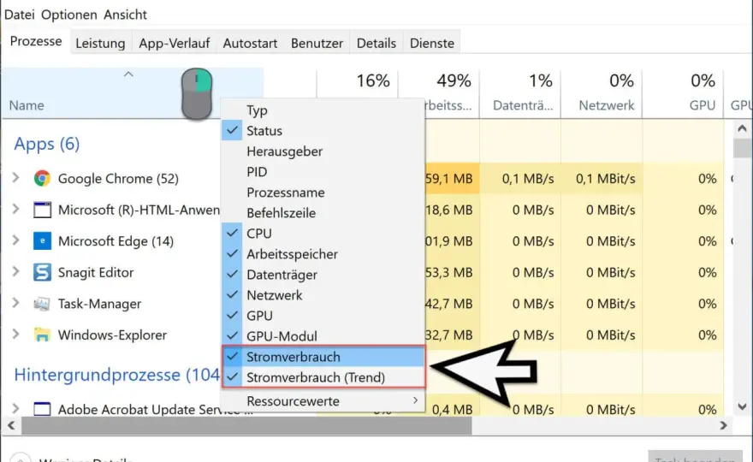This screenshot has height=462, width=753.
Task: Click the Google Chrome app icon
Action: (42, 178)
